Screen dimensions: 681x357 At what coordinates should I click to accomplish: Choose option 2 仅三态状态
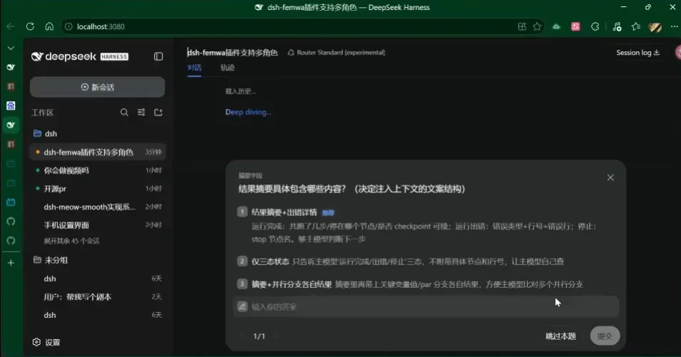click(x=426, y=262)
